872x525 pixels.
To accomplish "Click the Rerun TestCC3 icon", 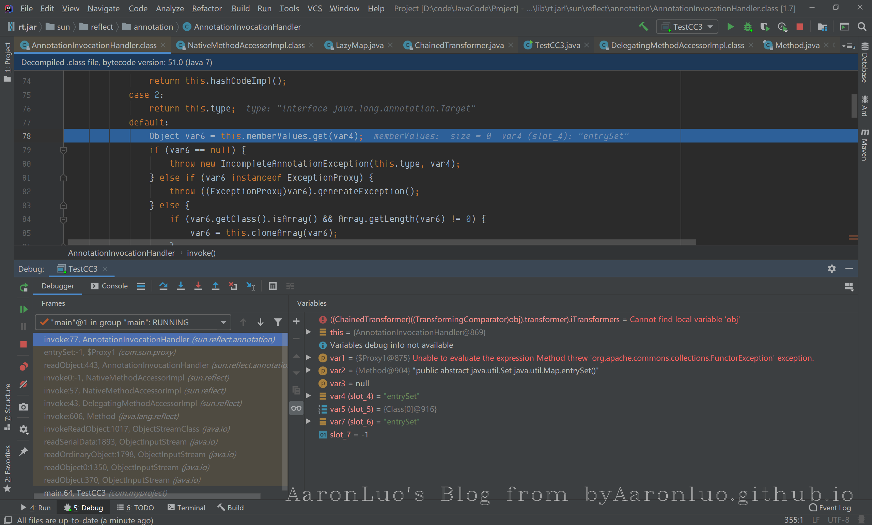I will pos(24,288).
